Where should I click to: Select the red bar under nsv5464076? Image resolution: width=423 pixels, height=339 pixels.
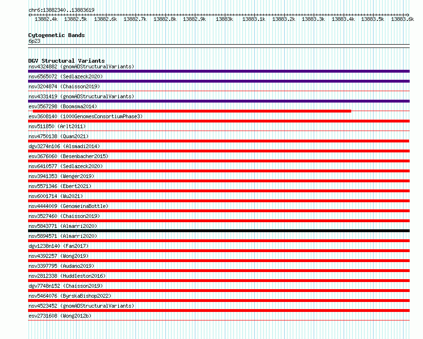point(219,301)
